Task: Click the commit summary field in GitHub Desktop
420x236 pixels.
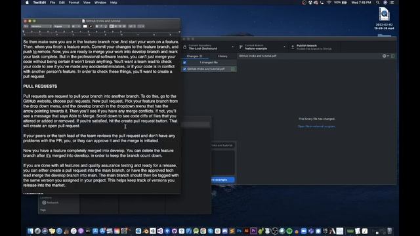Action: (x=223, y=146)
